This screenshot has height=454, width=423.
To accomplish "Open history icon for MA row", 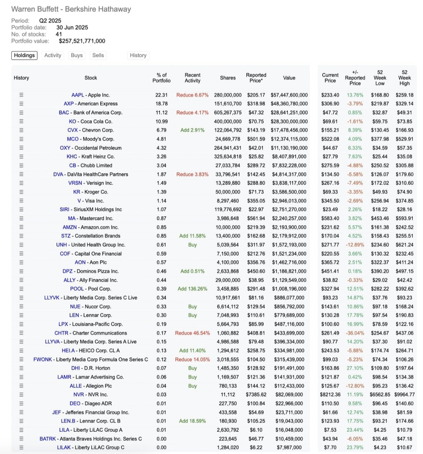I will point(21,218).
